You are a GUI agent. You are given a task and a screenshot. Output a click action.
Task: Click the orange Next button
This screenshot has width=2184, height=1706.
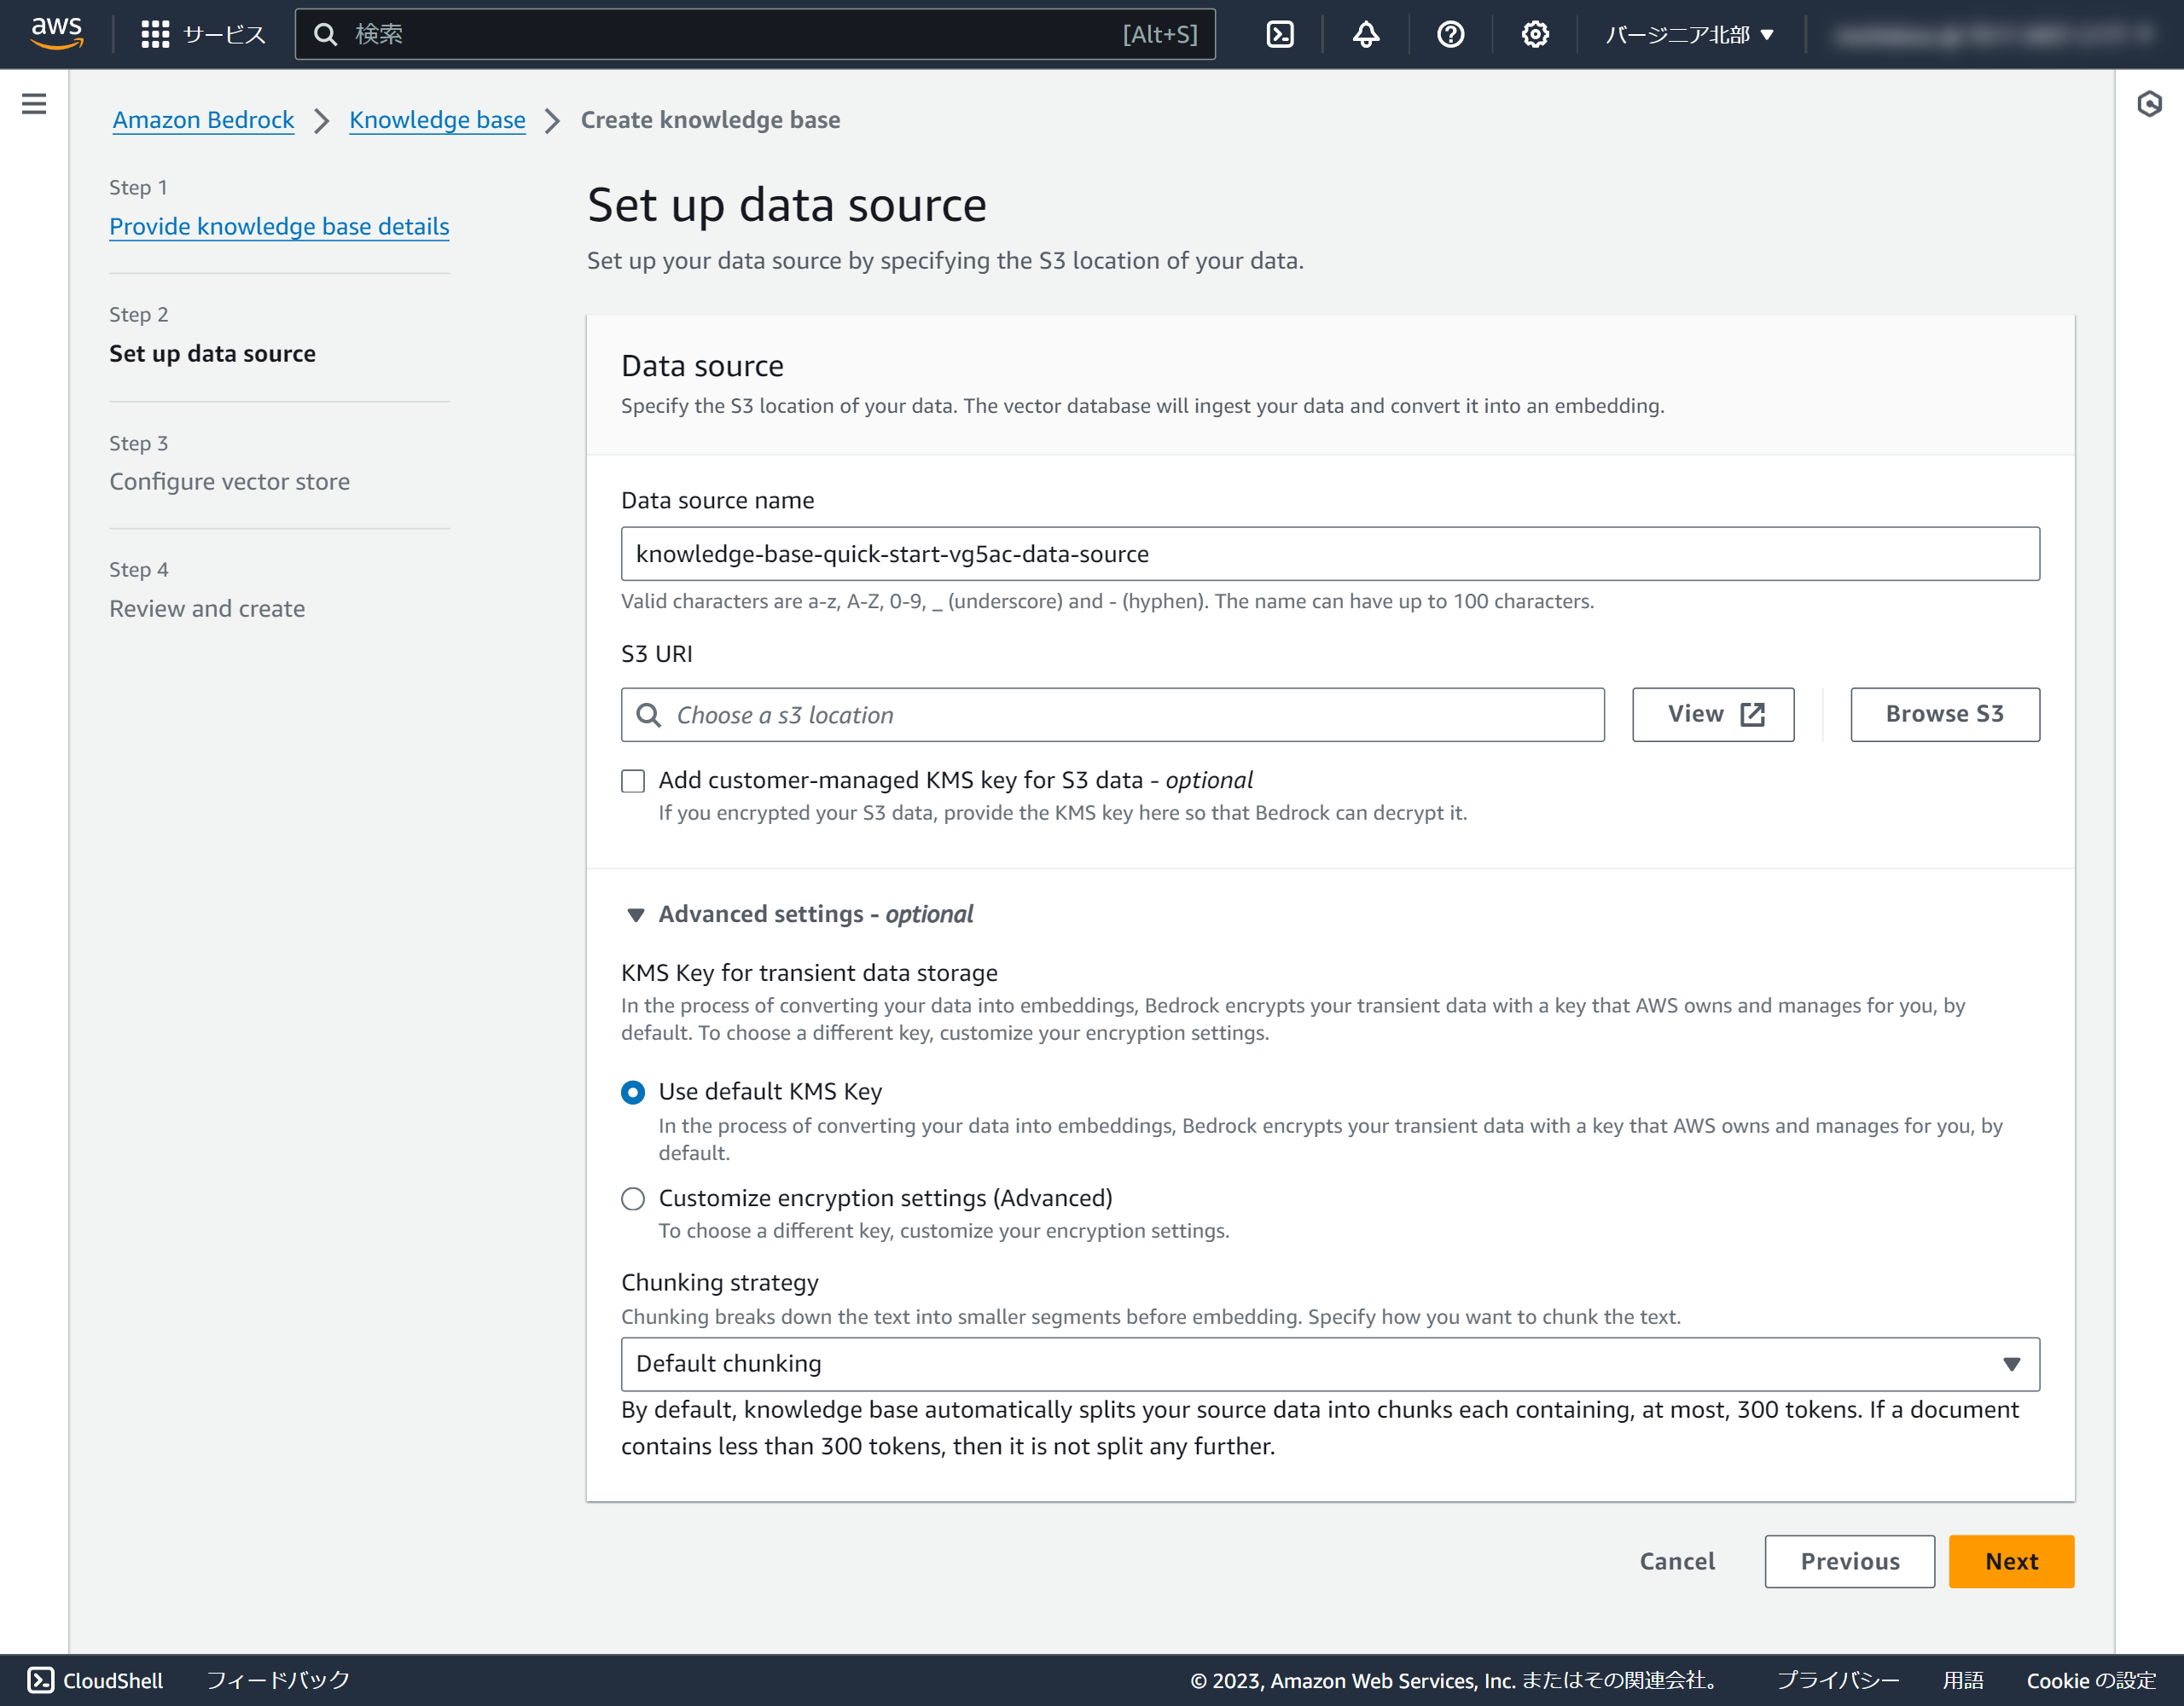point(2010,1561)
